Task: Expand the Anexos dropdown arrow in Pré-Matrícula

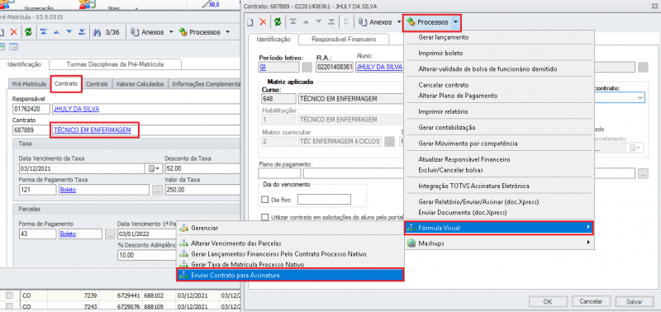Action: pos(171,32)
